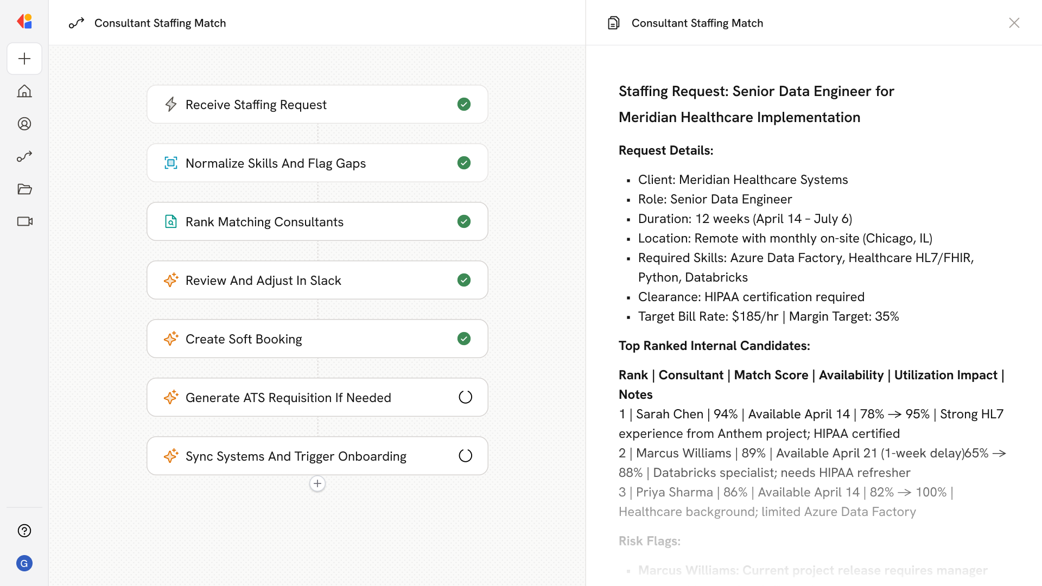Click Consultant Staffing Match workflow title in header
Screen dimensions: 1042x586
tap(160, 23)
